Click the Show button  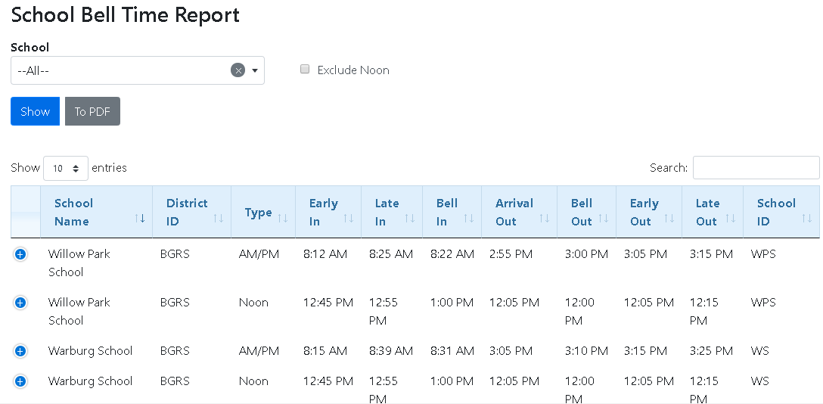click(x=35, y=111)
